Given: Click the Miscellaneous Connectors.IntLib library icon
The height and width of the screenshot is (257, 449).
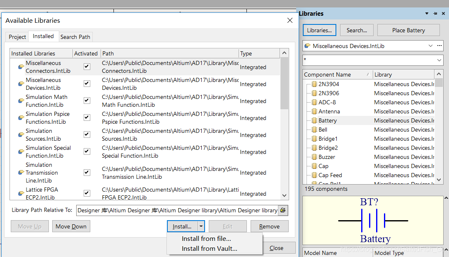Looking at the screenshot, I should [x=21, y=67].
